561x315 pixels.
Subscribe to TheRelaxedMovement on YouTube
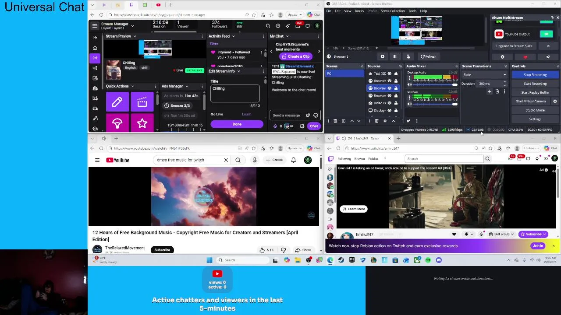click(x=162, y=250)
